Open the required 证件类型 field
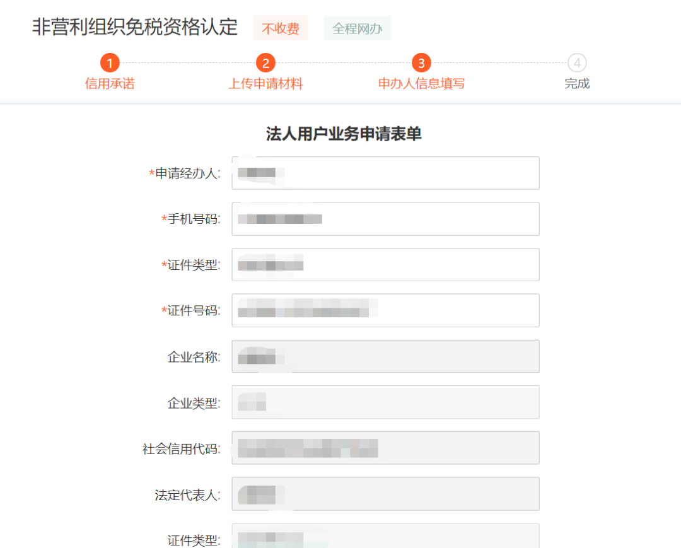Screen dimensions: 681x548 [386, 265]
